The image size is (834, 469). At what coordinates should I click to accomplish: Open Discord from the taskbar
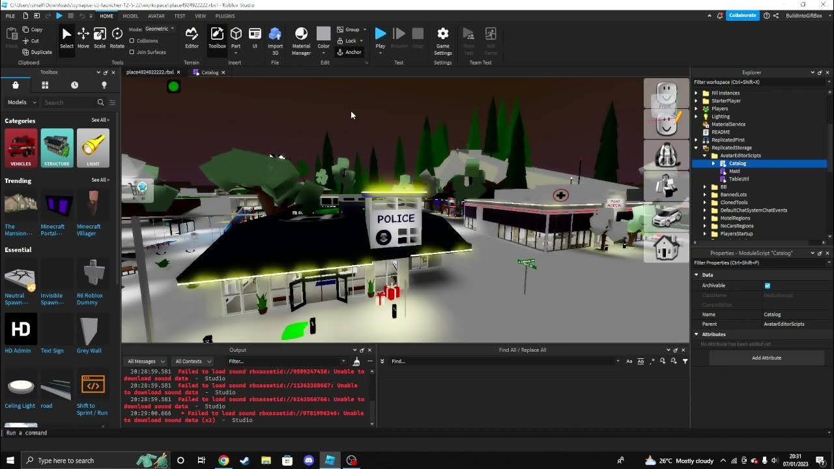pos(309,461)
